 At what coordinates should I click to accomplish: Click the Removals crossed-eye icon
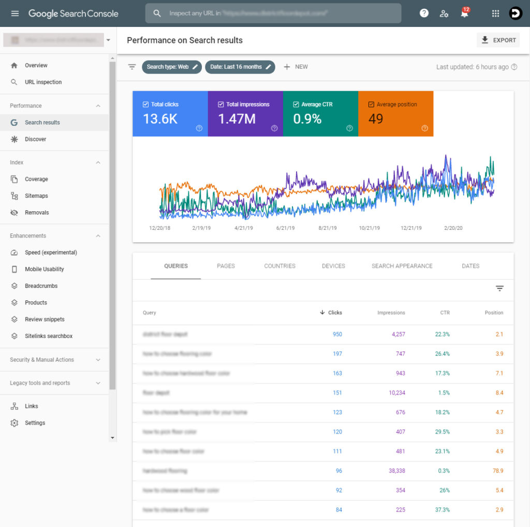point(14,213)
